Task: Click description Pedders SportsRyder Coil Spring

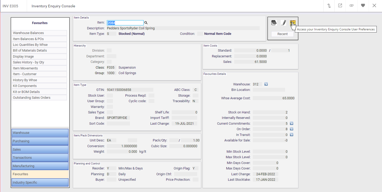Action: tap(131, 28)
